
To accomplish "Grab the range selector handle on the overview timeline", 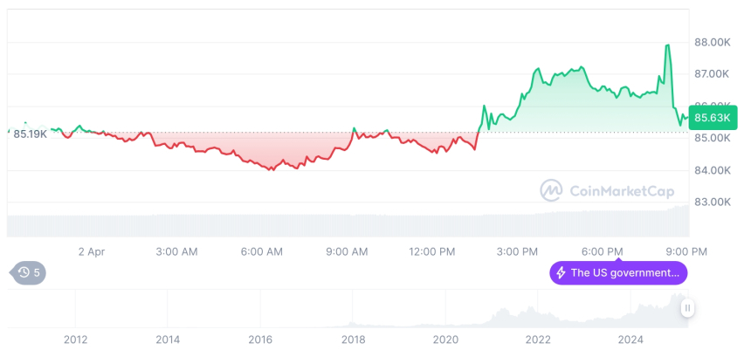I will (x=688, y=308).
